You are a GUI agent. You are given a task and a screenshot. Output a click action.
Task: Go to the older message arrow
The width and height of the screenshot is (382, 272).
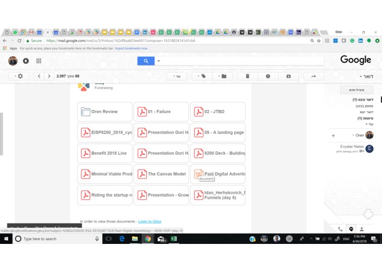(49, 76)
